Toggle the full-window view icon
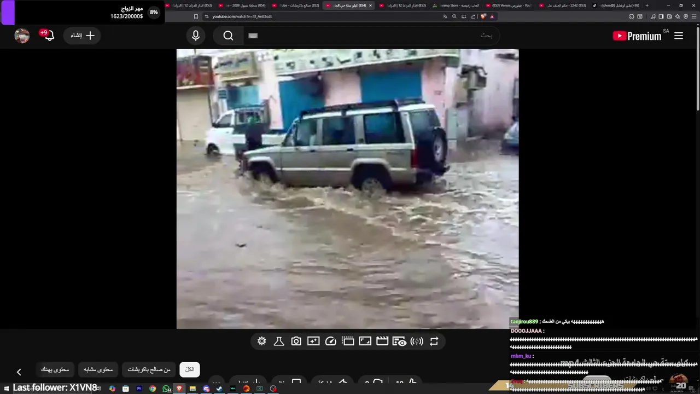The image size is (700, 394). click(365, 341)
